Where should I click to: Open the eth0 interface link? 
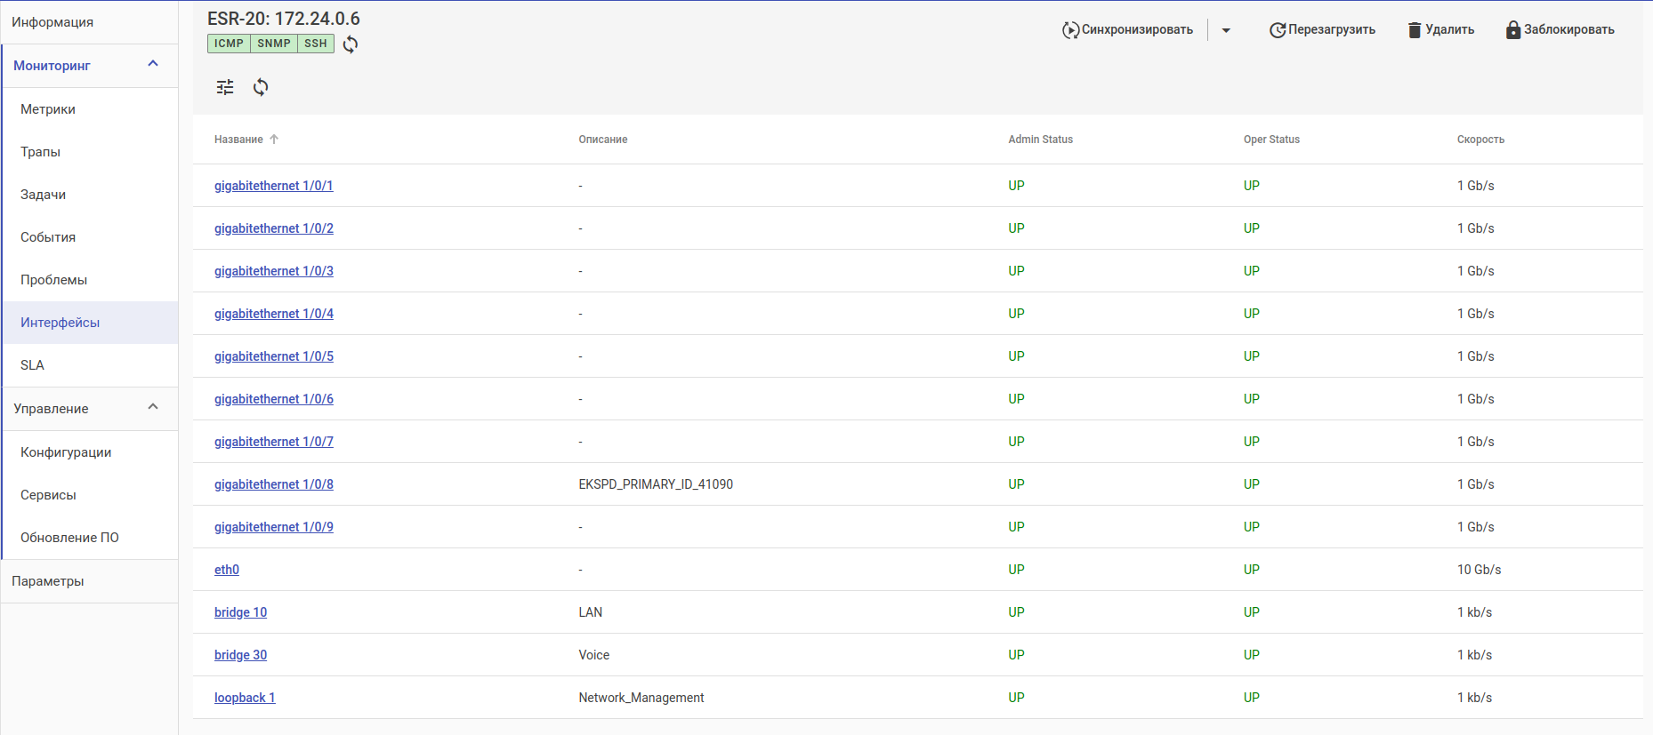[227, 570]
